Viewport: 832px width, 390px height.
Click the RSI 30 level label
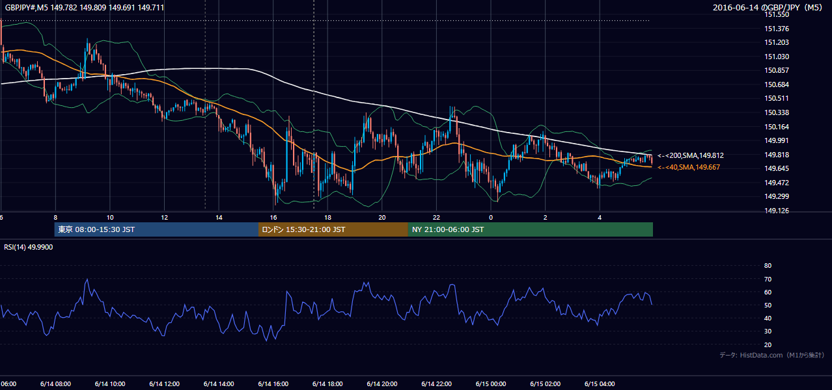[x=768, y=331]
